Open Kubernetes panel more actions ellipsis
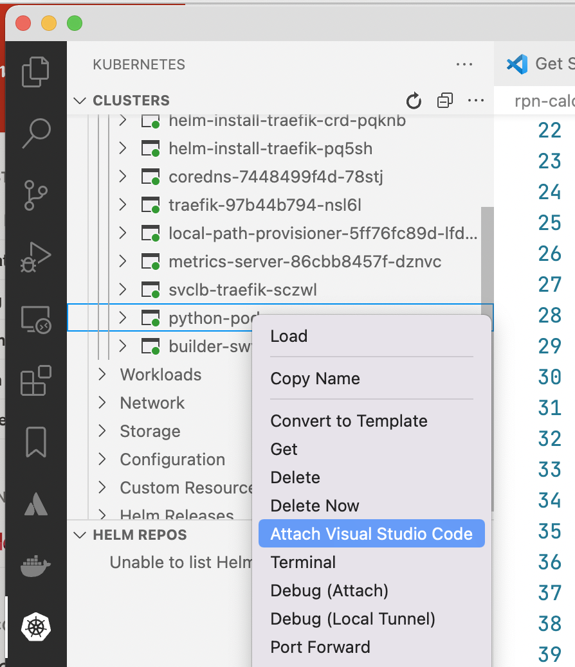Viewport: 575px width, 667px height. 464,65
